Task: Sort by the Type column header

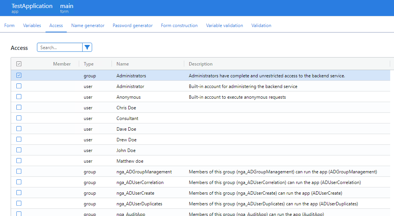Action: (x=89, y=64)
